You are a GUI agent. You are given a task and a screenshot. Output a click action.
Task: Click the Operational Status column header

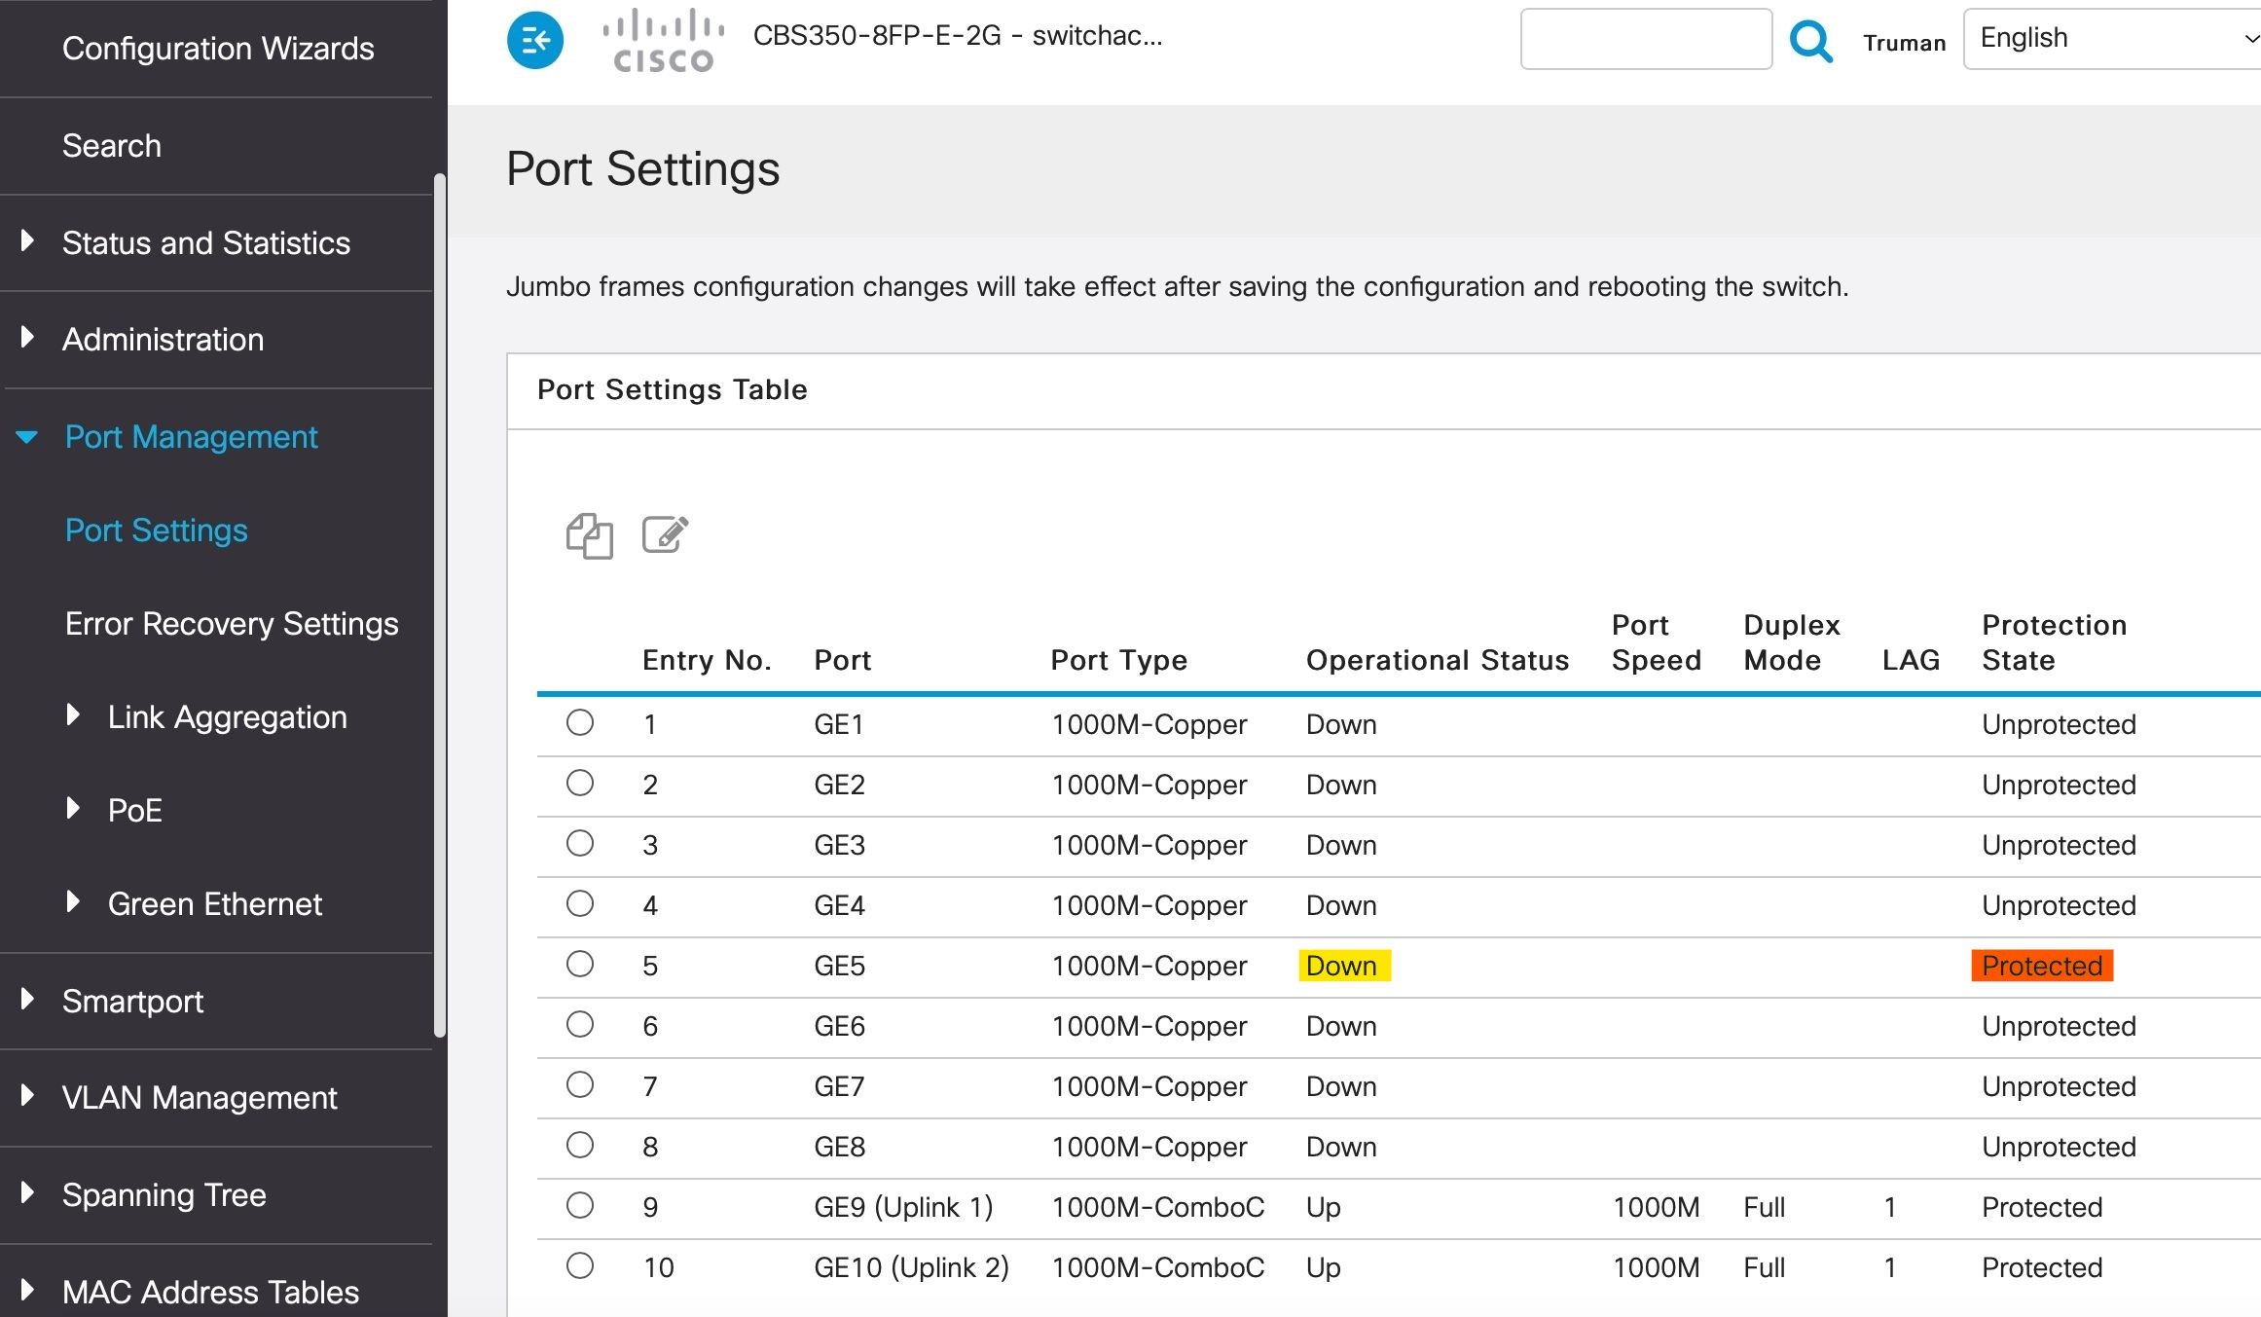pos(1438,660)
